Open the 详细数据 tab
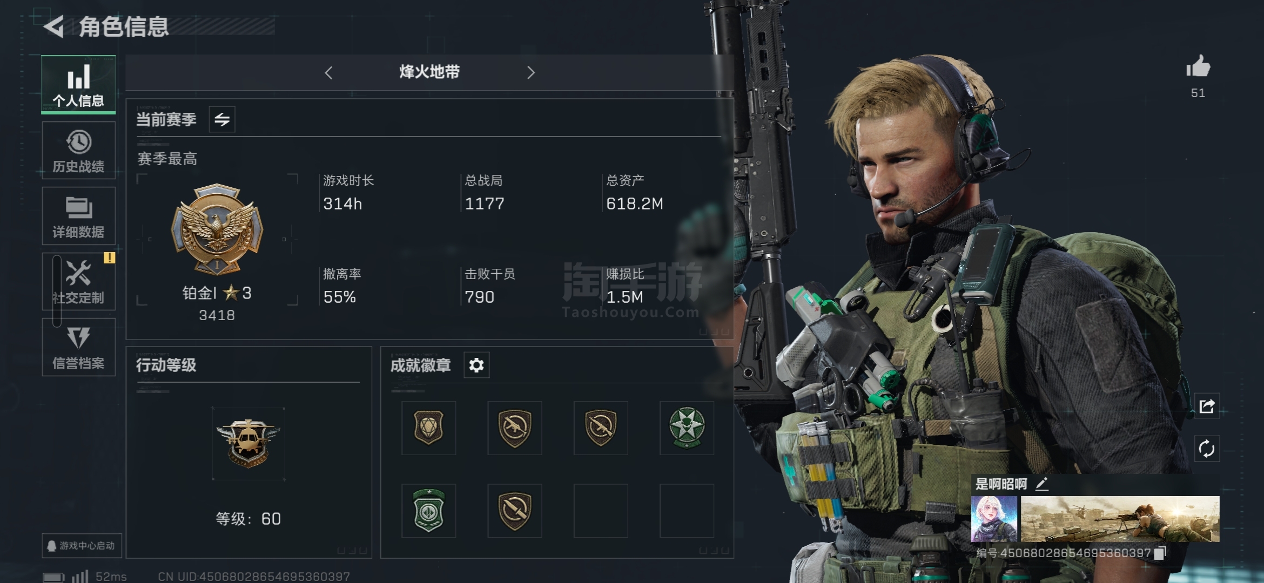The height and width of the screenshot is (583, 1264). [x=79, y=216]
